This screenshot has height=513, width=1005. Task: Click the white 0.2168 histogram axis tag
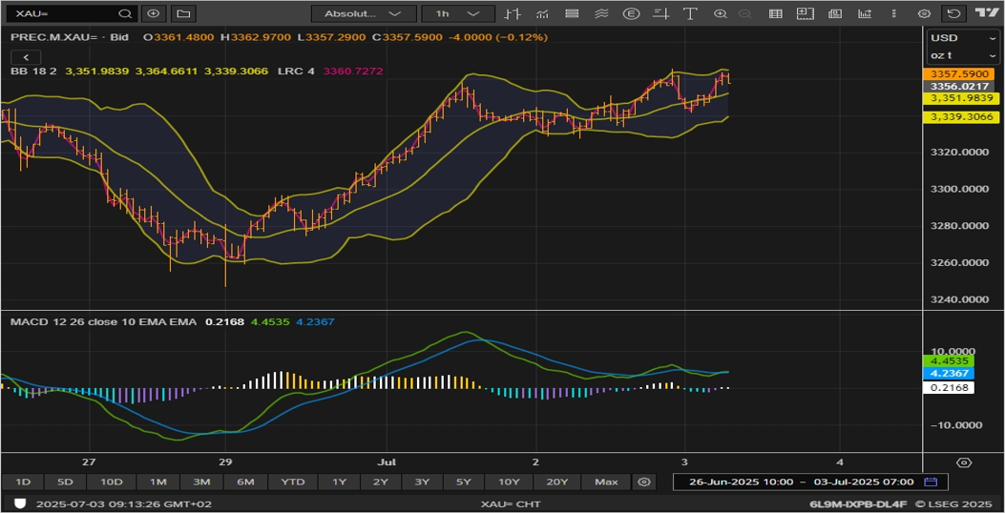948,387
